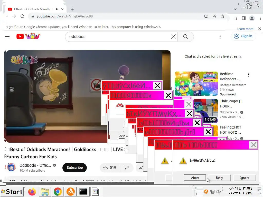This screenshot has width=263, height=197.
Task: Open Oddbods channel avatar
Action: pyautogui.click(x=11, y=167)
